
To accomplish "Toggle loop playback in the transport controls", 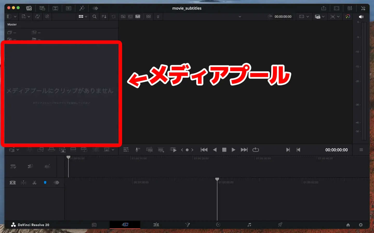I will point(256,150).
